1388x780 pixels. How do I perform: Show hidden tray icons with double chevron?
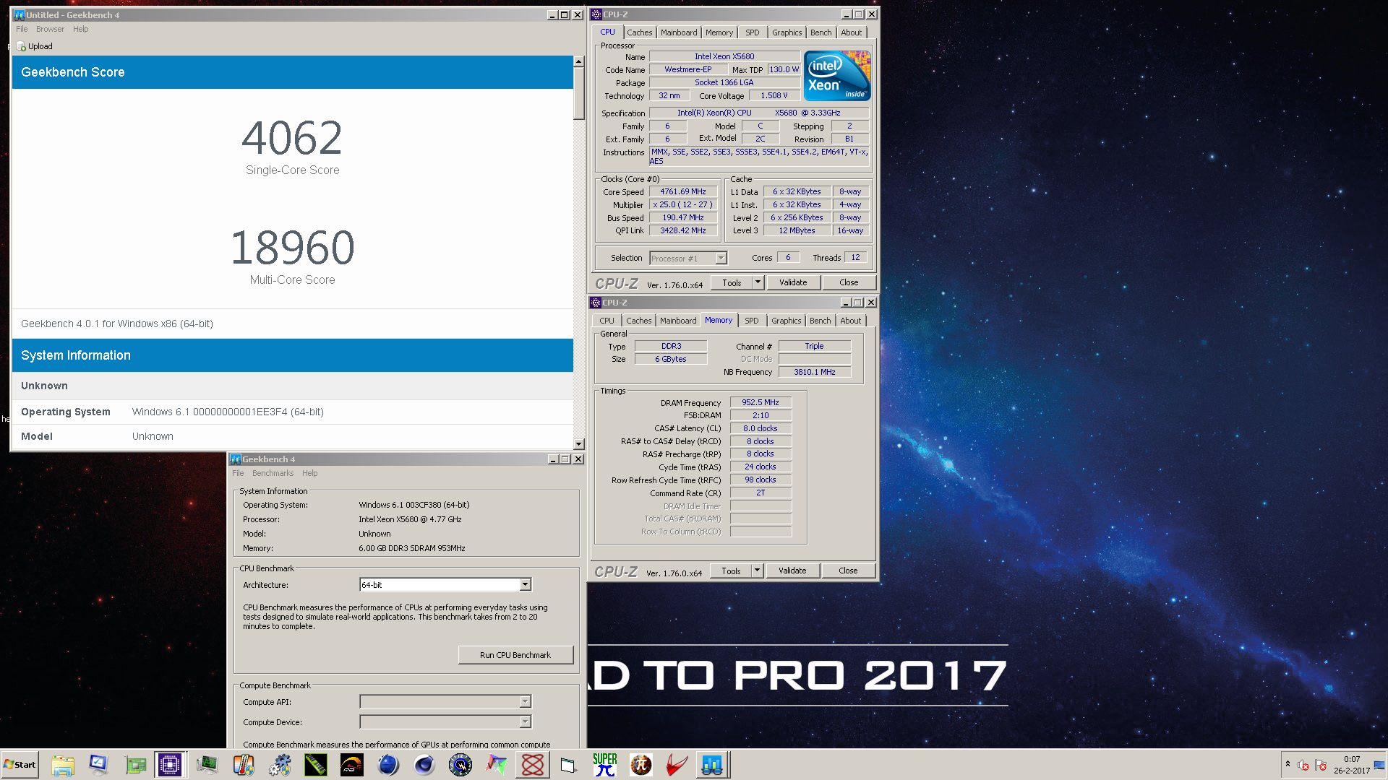pyautogui.click(x=1288, y=763)
